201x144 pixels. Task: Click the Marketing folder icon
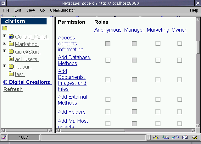[x=11, y=44]
